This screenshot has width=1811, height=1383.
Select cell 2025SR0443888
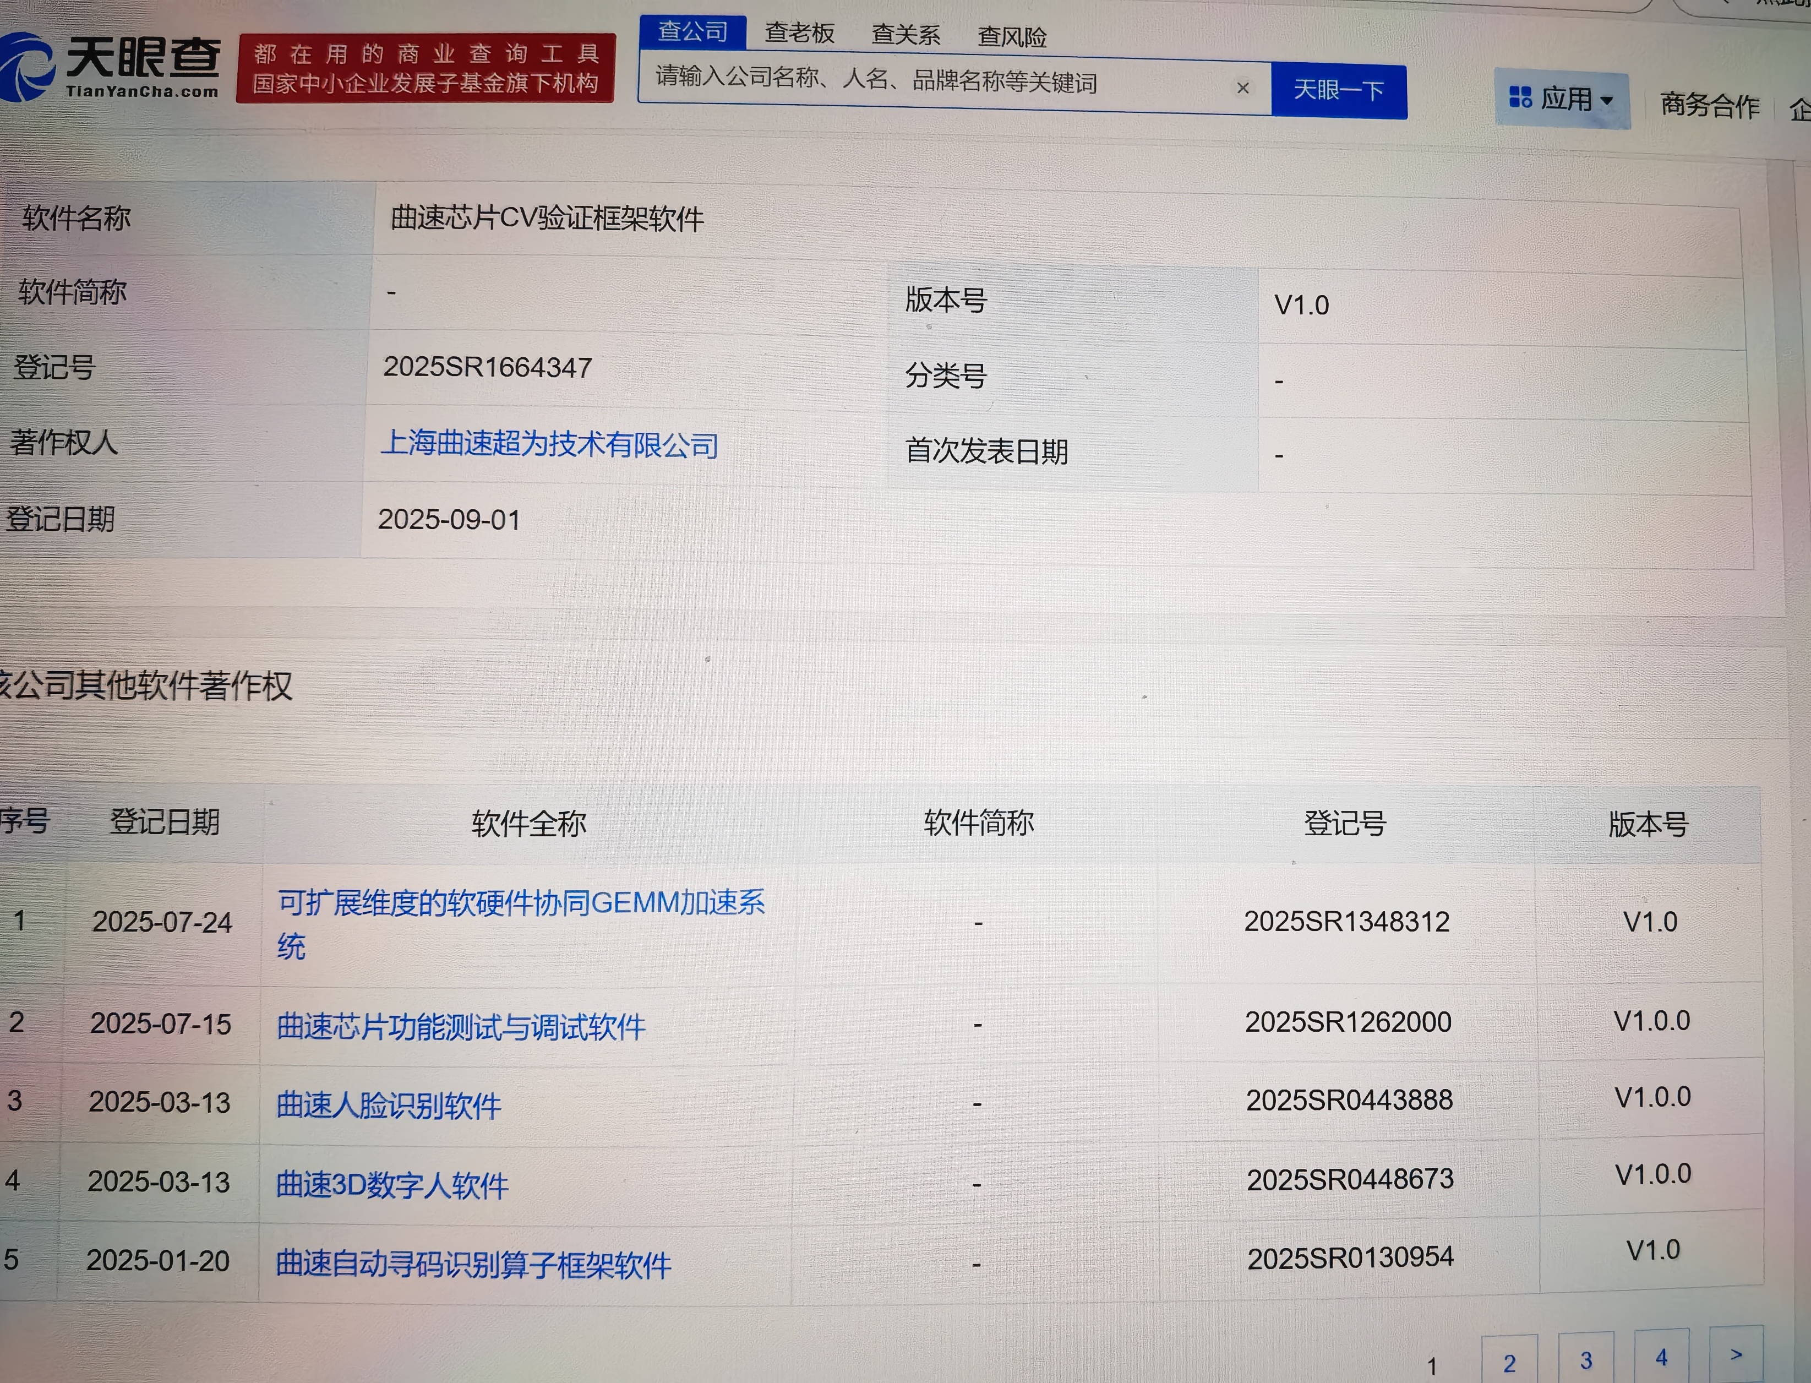coord(1349,1100)
